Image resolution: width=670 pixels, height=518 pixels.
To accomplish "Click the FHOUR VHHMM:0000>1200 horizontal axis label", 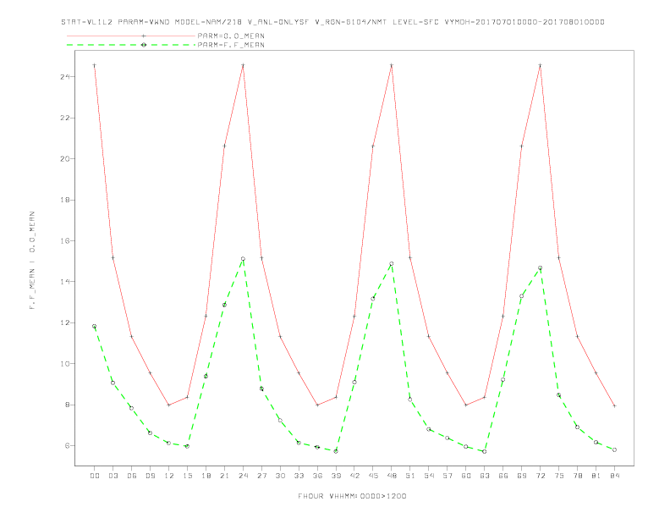I will pos(352,496).
